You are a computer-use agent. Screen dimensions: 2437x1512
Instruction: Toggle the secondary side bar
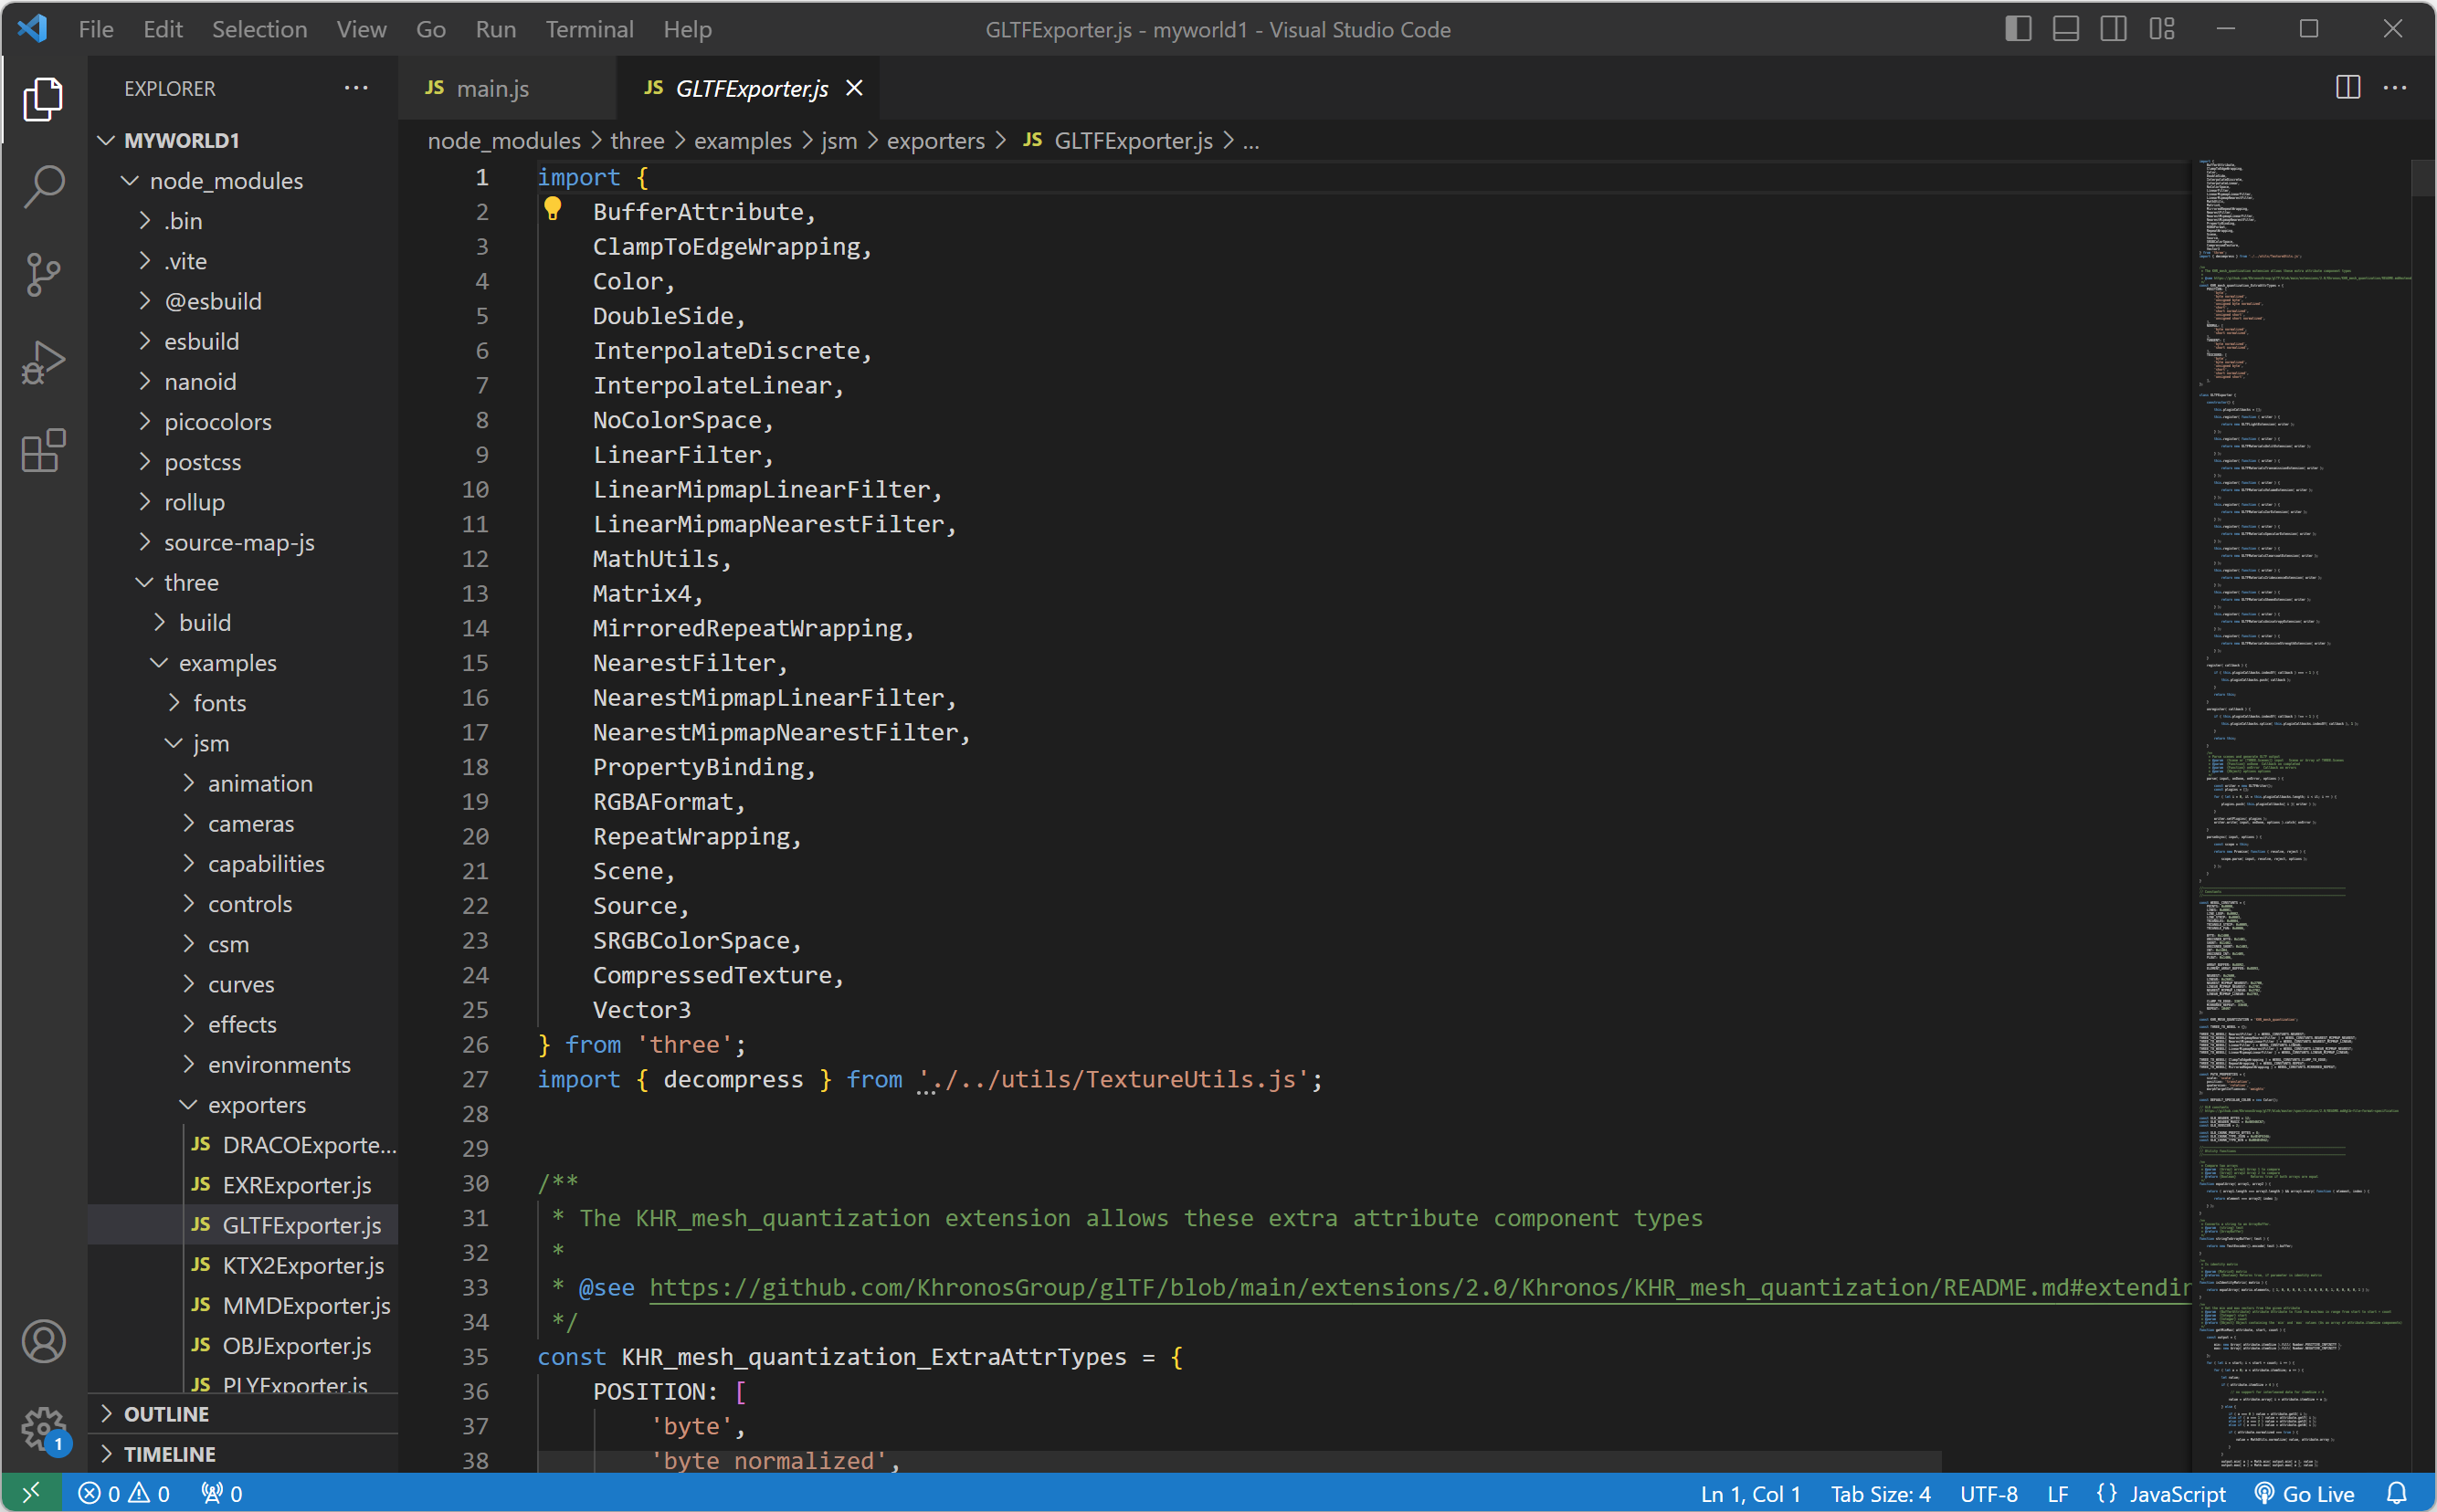pos(2113,29)
